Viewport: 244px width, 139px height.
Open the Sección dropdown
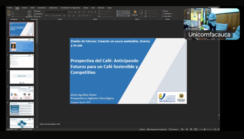pyautogui.click(x=38, y=16)
